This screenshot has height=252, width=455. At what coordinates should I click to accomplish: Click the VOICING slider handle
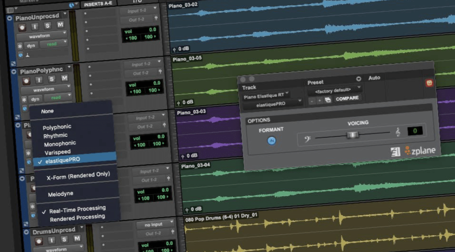pos(353,135)
